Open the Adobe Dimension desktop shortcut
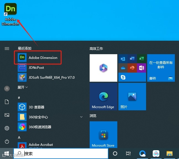 (x=11, y=14)
